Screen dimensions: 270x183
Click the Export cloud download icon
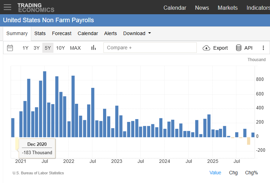tap(206, 48)
